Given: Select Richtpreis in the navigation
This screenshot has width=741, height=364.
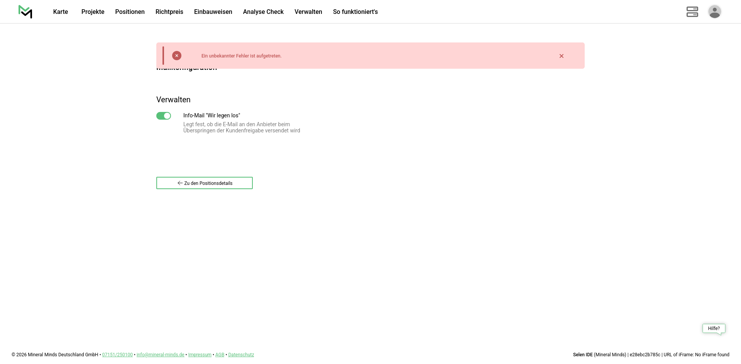Looking at the screenshot, I should tap(169, 12).
